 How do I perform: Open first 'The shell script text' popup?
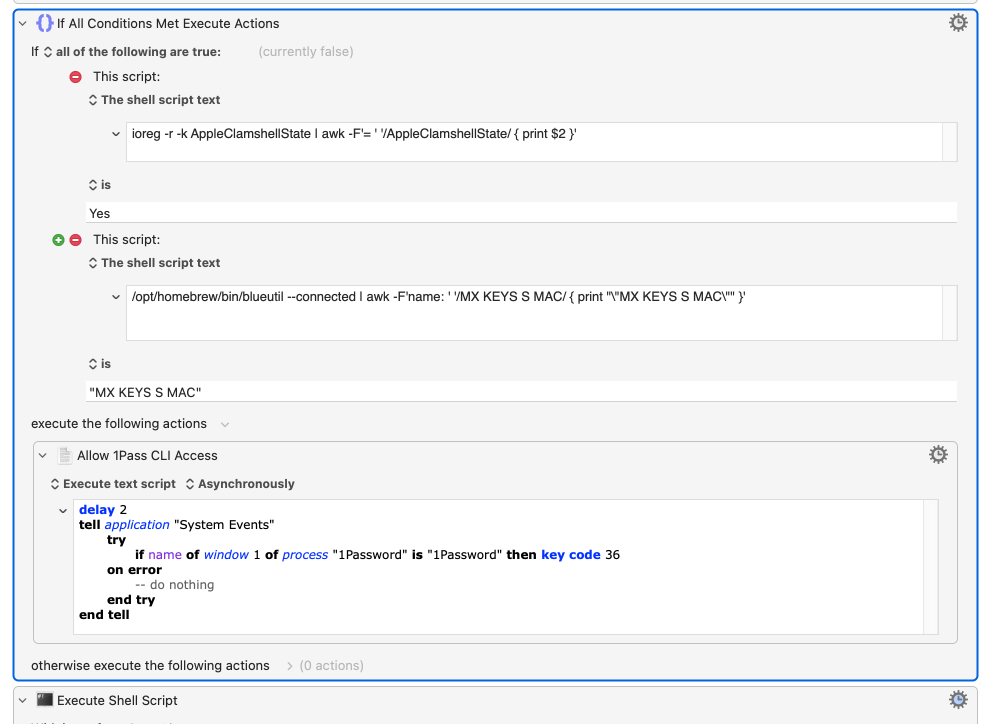(x=154, y=100)
